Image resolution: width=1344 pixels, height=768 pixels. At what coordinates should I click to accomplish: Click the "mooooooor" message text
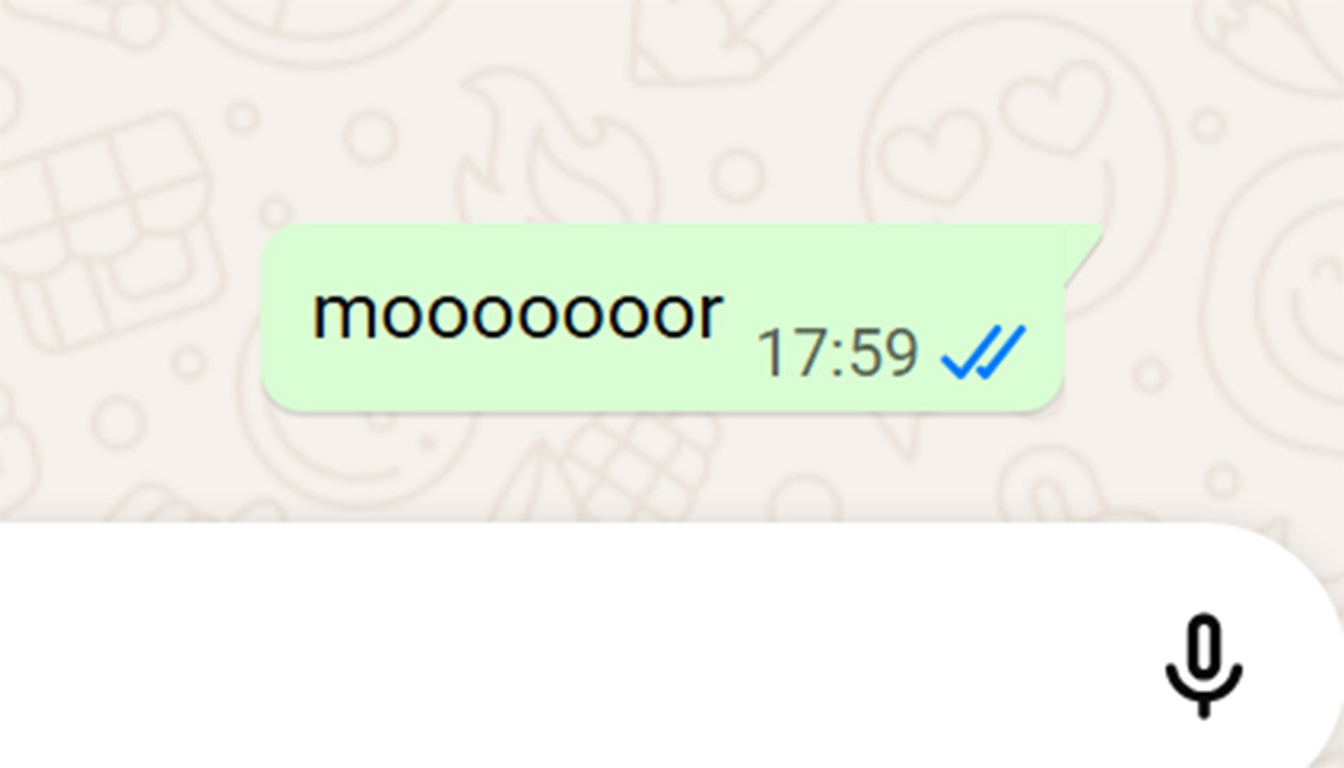click(517, 314)
